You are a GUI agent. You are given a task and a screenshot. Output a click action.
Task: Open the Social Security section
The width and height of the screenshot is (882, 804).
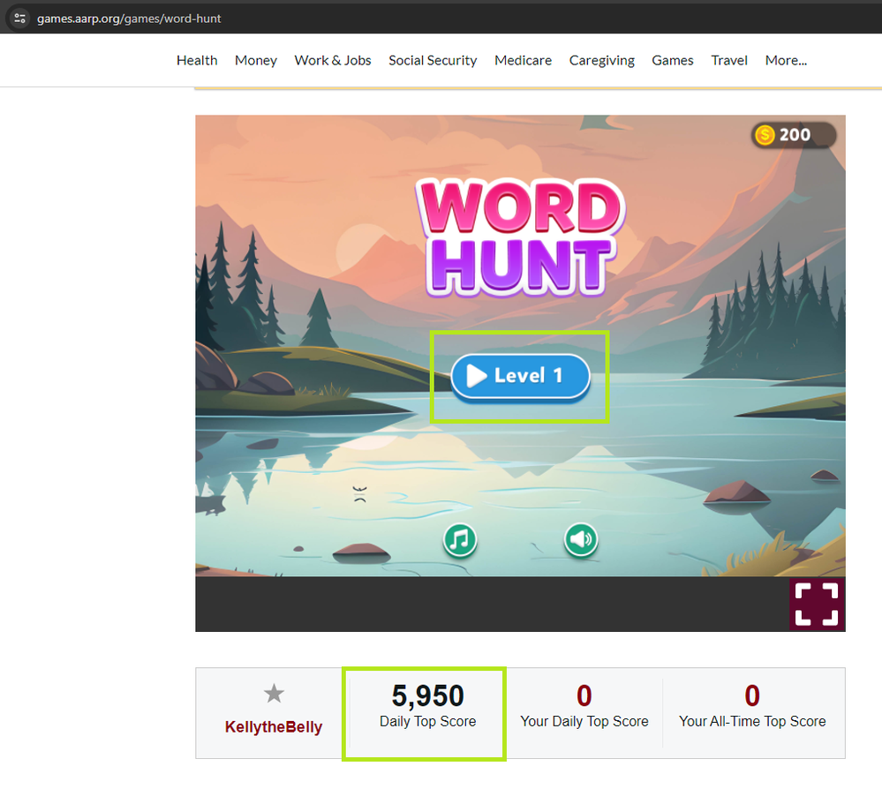tap(433, 60)
